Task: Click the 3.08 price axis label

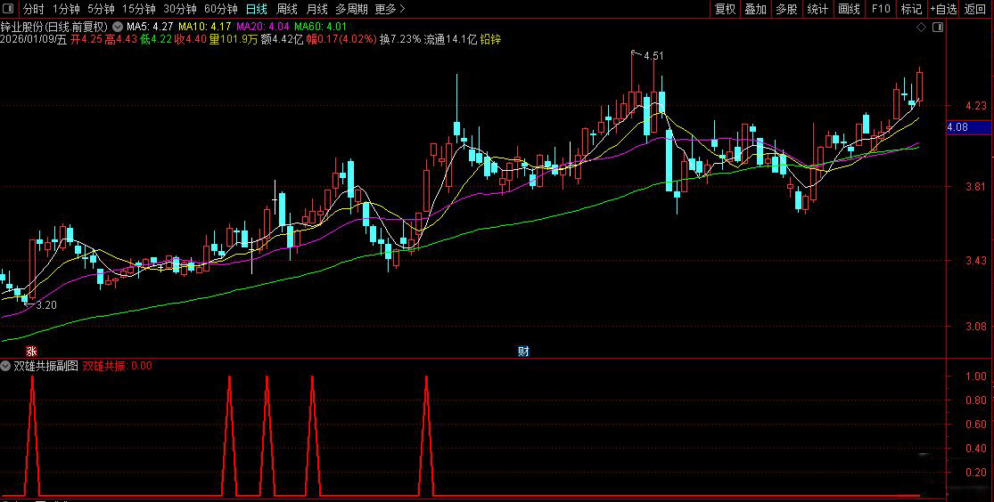Action: 975,327
